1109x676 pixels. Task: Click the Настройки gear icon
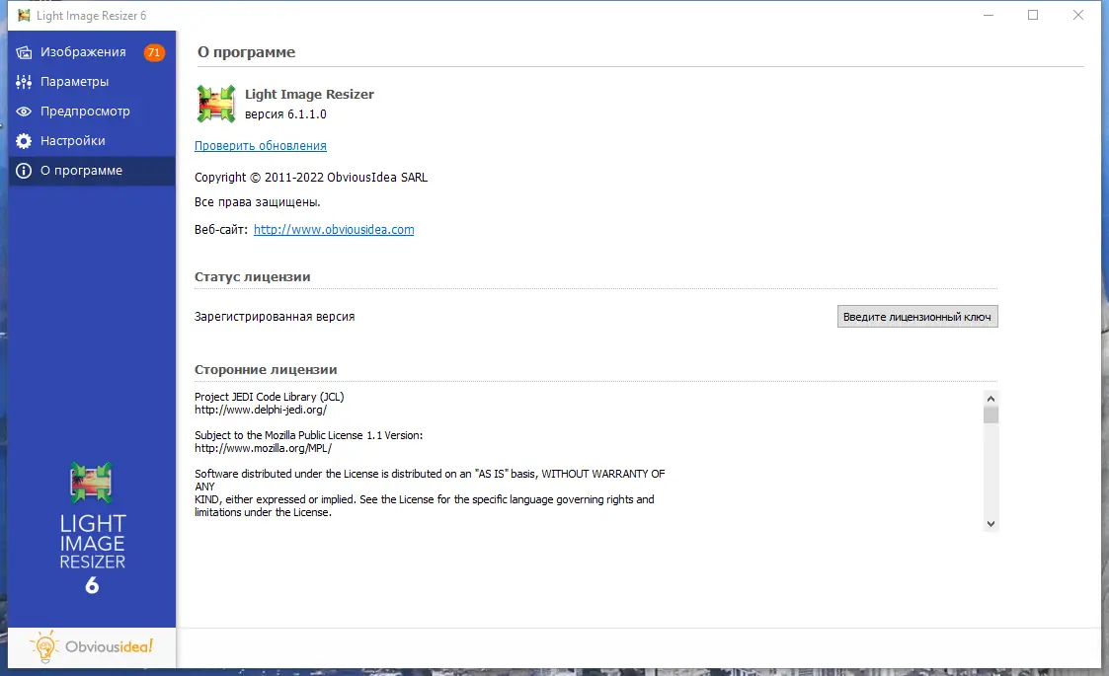[24, 141]
